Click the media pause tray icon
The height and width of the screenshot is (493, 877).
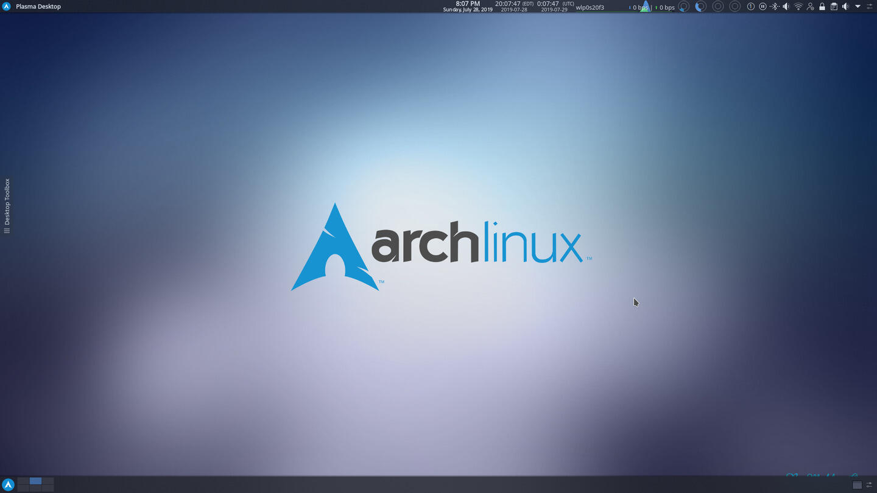(x=763, y=7)
